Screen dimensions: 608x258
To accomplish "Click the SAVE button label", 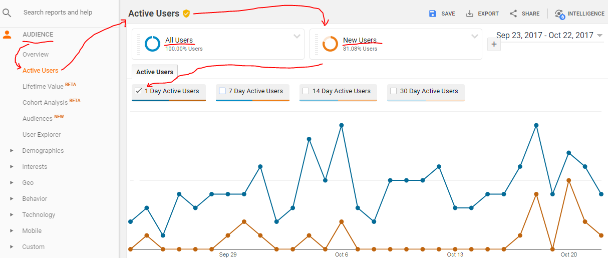I will [448, 14].
